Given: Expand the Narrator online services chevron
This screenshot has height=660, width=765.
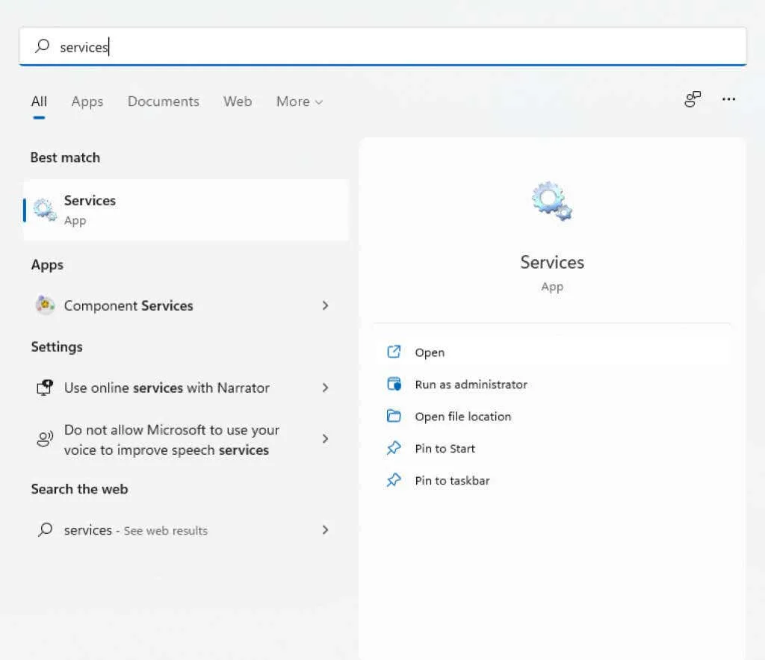Looking at the screenshot, I should 325,387.
